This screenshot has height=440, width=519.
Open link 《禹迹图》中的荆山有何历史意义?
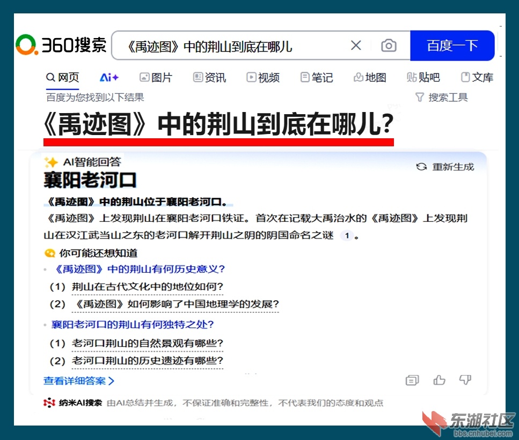tap(139, 269)
